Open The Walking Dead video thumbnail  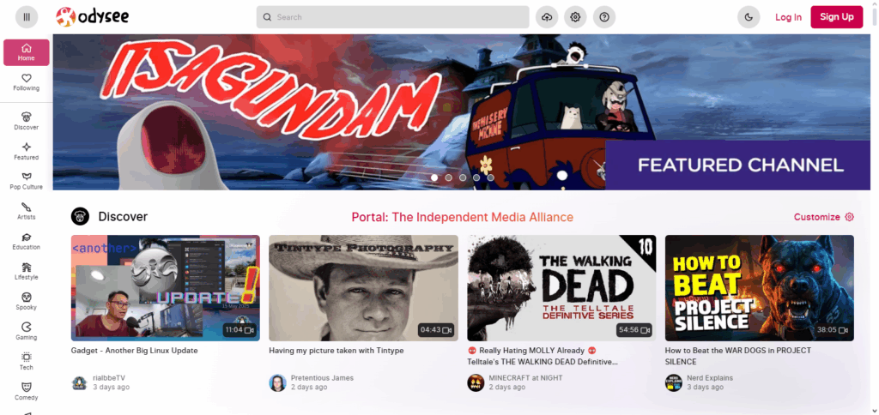click(561, 288)
